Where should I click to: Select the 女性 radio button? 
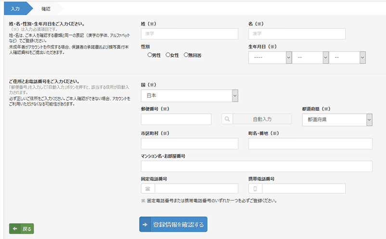click(168, 55)
